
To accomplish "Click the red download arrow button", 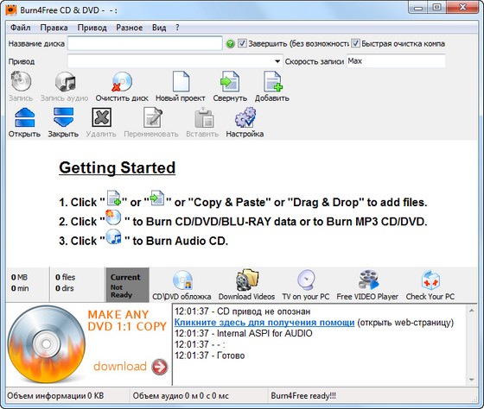I will click(160, 367).
